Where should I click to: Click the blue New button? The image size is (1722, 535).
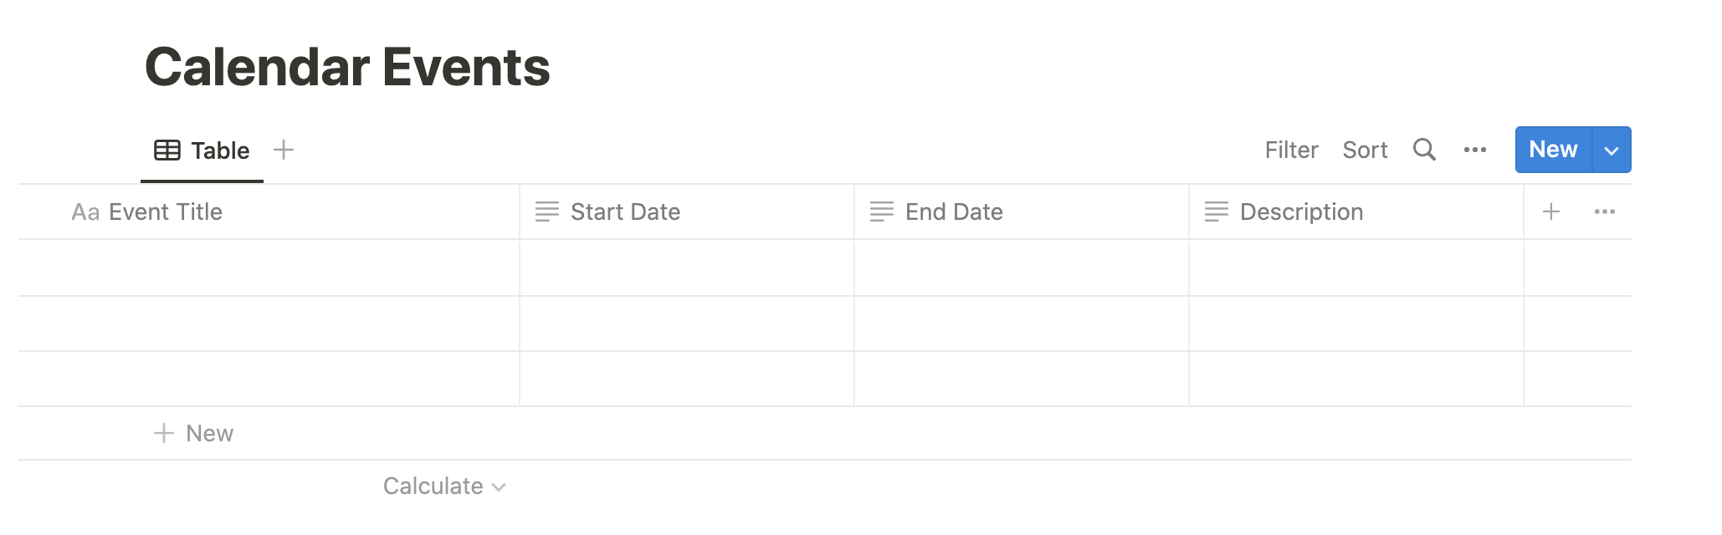(1553, 150)
